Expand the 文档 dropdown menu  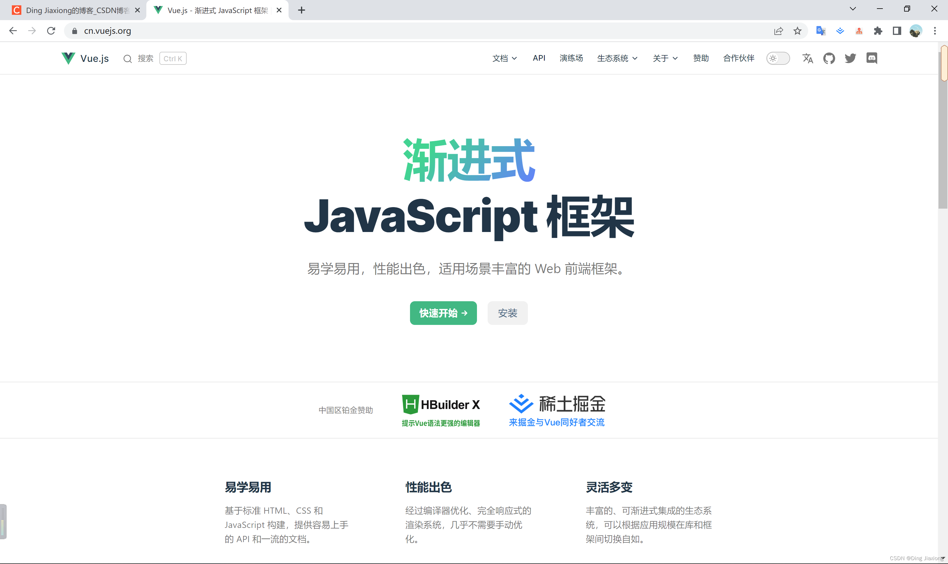point(505,58)
